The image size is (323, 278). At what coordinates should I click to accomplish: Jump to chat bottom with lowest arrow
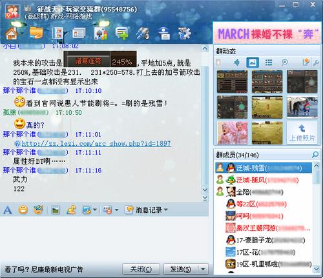(205, 197)
